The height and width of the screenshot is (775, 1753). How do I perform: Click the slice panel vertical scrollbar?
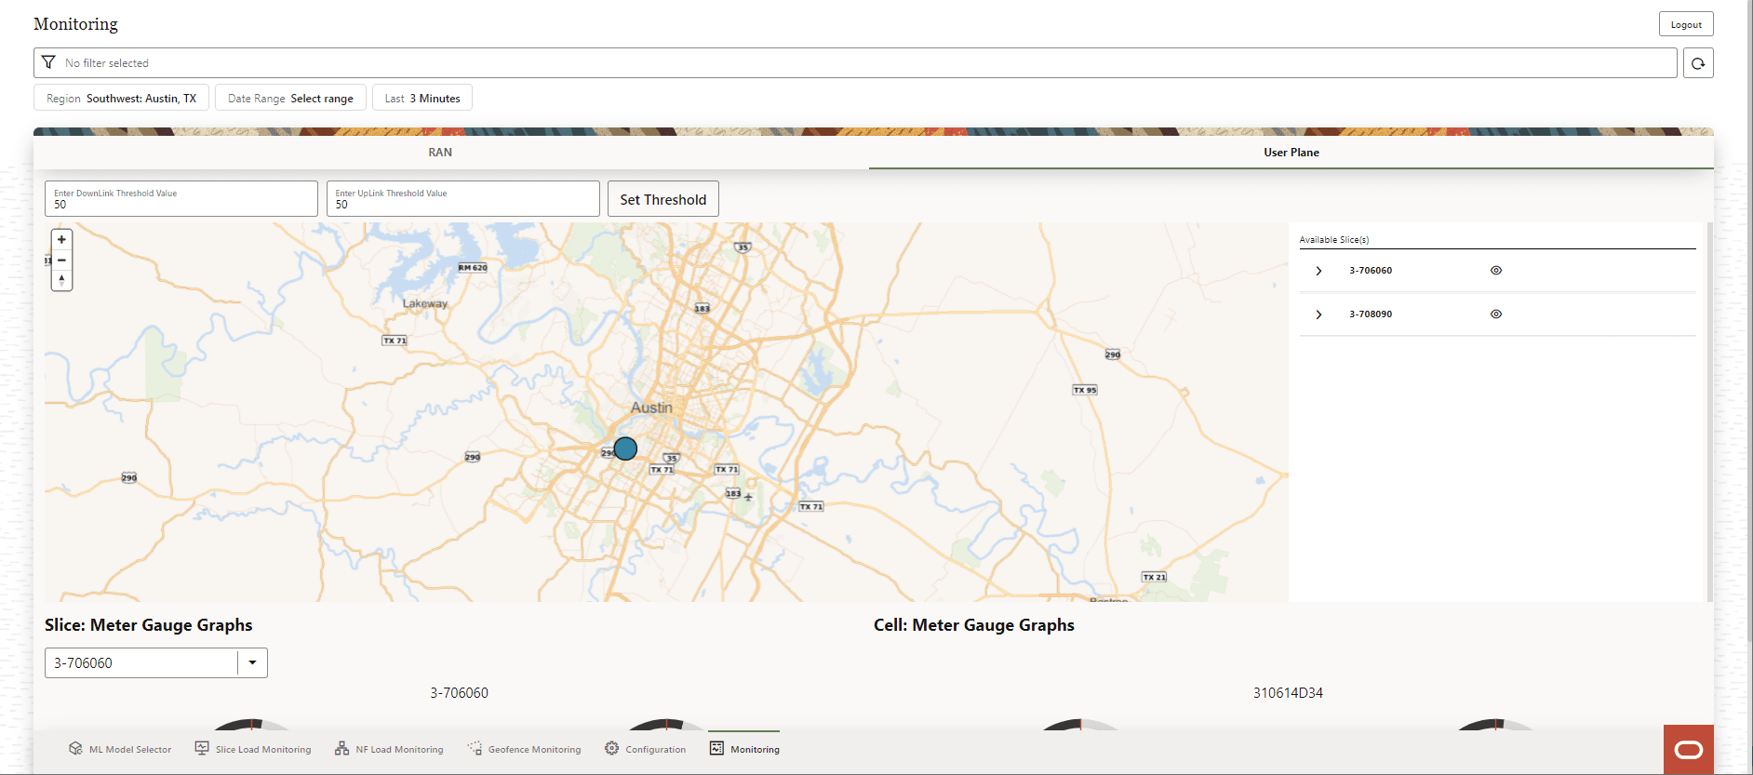(1709, 411)
